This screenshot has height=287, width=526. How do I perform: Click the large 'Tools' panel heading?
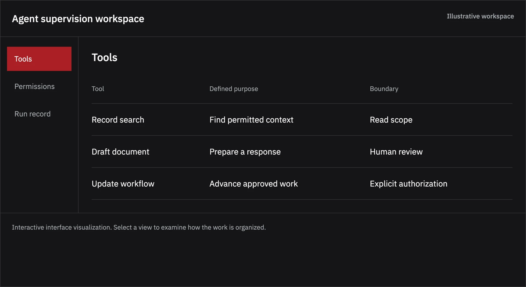coord(104,57)
